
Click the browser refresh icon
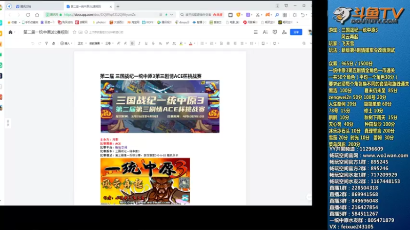28,15
